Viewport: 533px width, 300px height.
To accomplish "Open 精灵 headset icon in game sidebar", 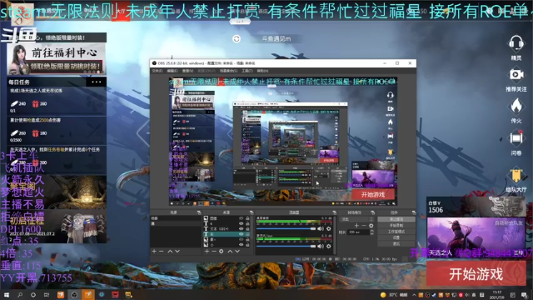I will click(x=516, y=43).
